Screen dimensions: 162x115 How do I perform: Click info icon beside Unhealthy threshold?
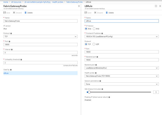(x=21, y=60)
